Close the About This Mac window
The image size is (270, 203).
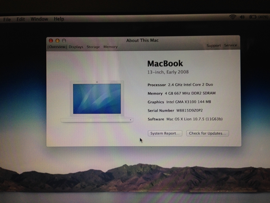coord(51,41)
